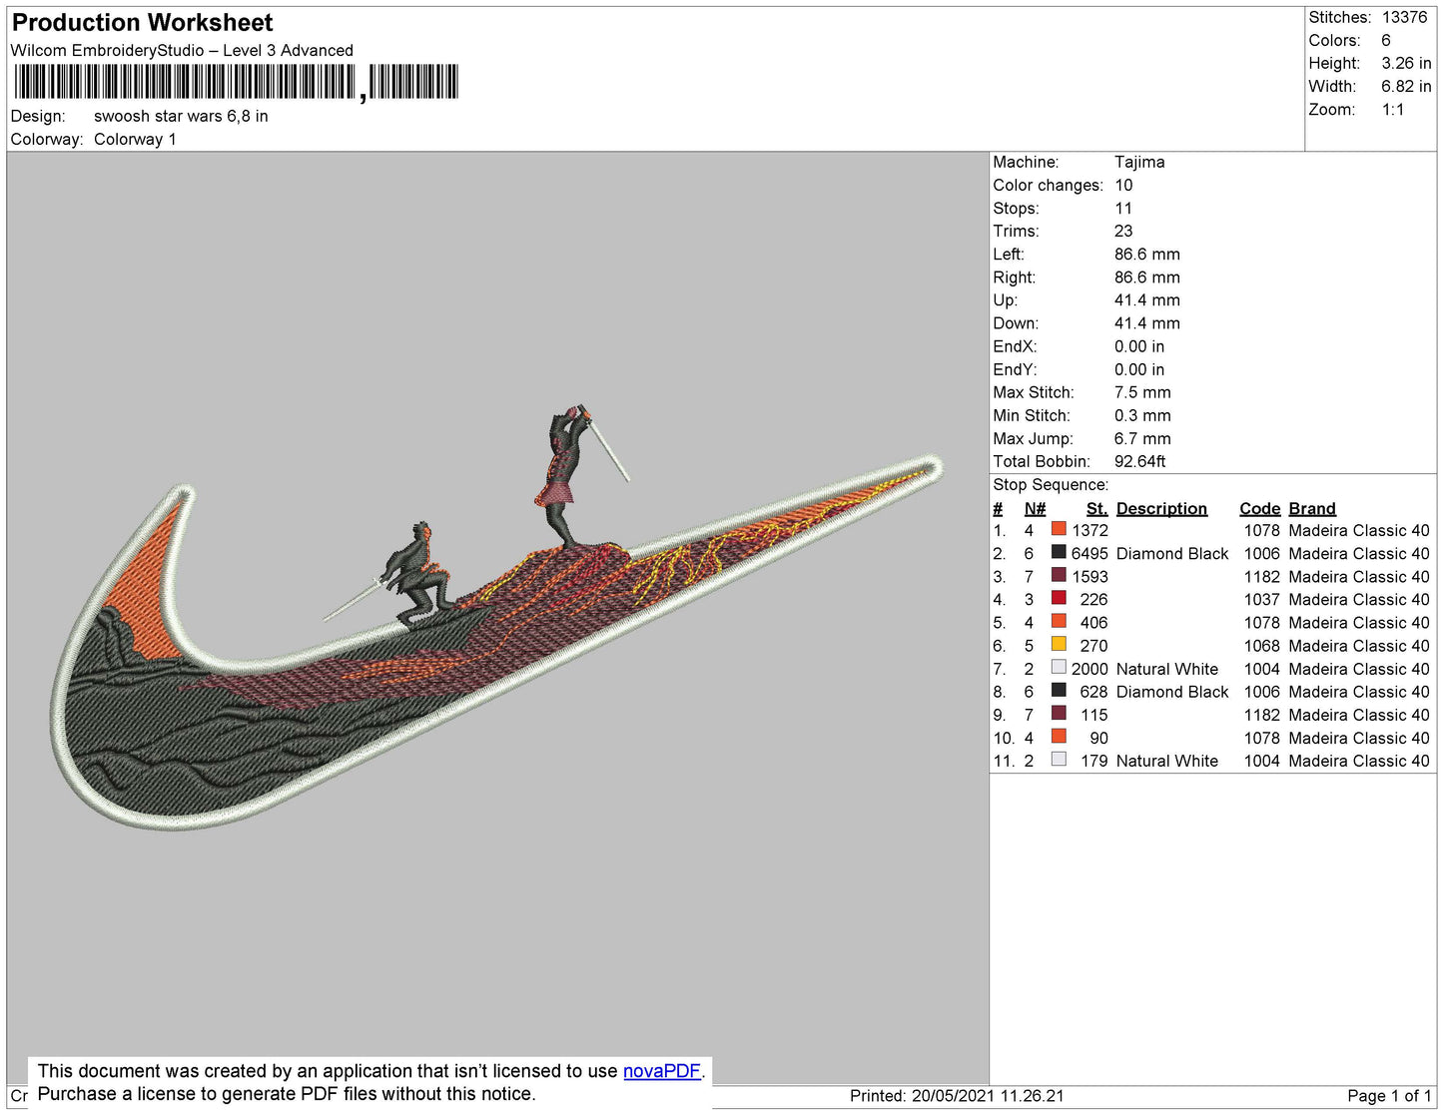
Task: Click the Page 1 of 1 label
Action: pos(1388,1096)
